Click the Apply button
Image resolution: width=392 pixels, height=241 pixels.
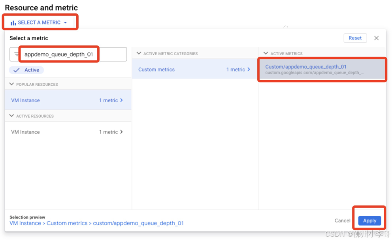pos(369,220)
